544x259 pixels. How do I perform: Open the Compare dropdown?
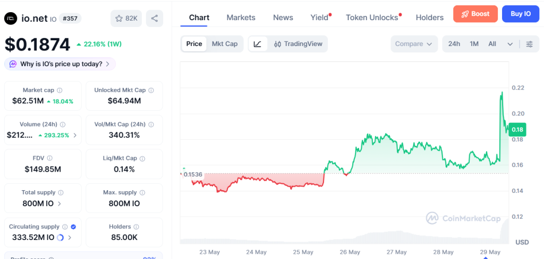(x=413, y=44)
